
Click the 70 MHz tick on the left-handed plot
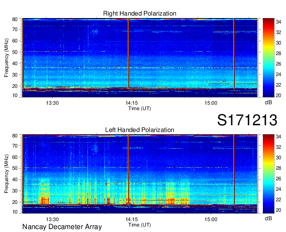pos(15,146)
